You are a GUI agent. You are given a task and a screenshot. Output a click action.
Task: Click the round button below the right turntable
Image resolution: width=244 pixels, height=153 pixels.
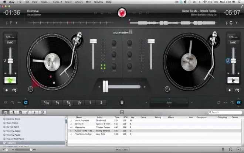[167, 89]
